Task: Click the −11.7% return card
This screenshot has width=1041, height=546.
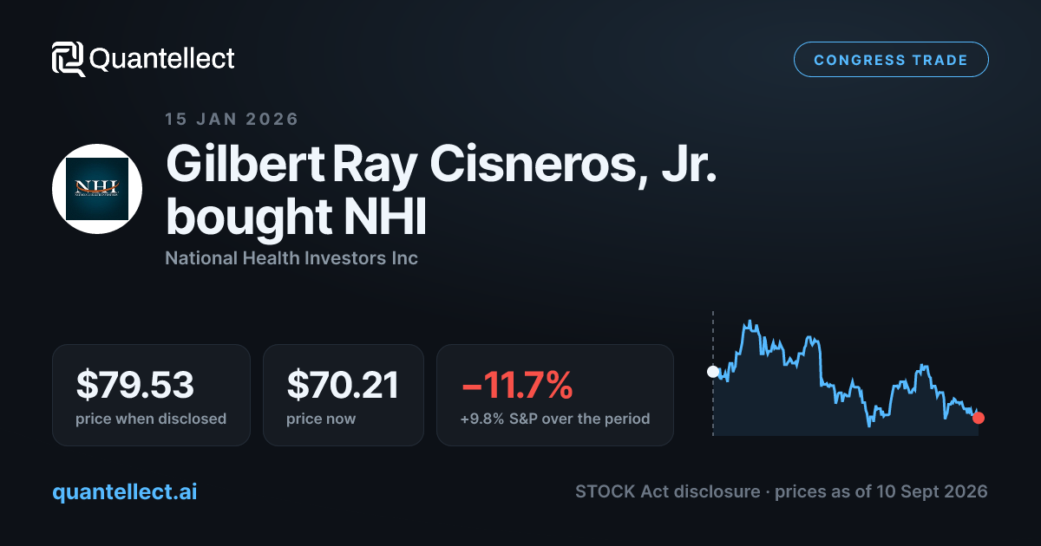Action: (555, 395)
